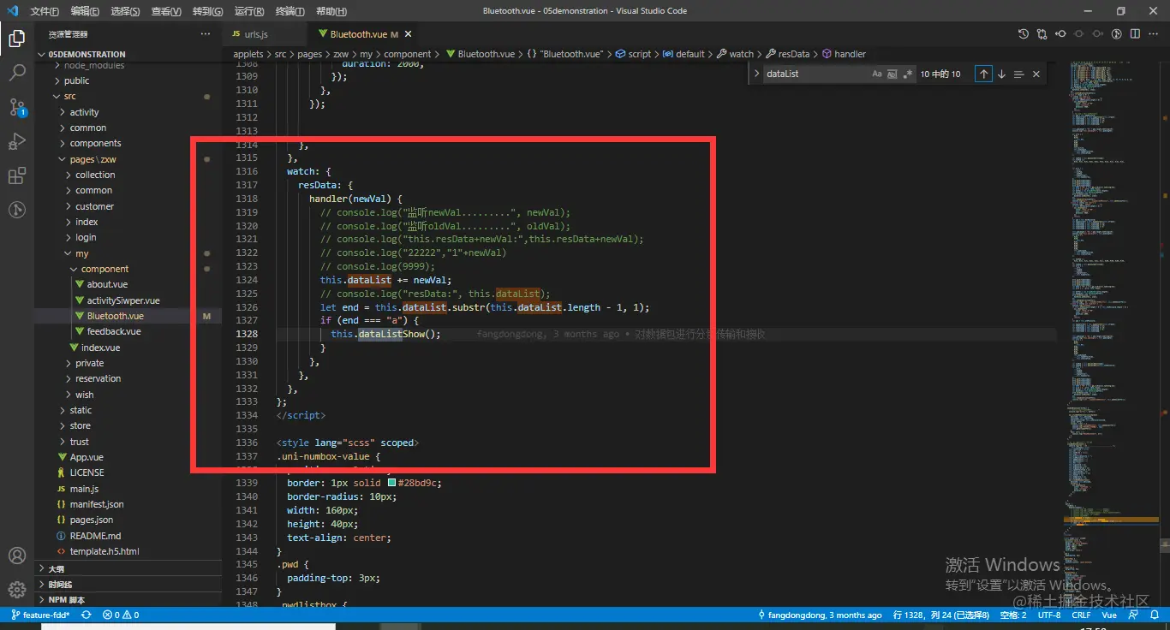Close the Bluetooth.vue editor tab
1170x630 pixels.
[409, 34]
